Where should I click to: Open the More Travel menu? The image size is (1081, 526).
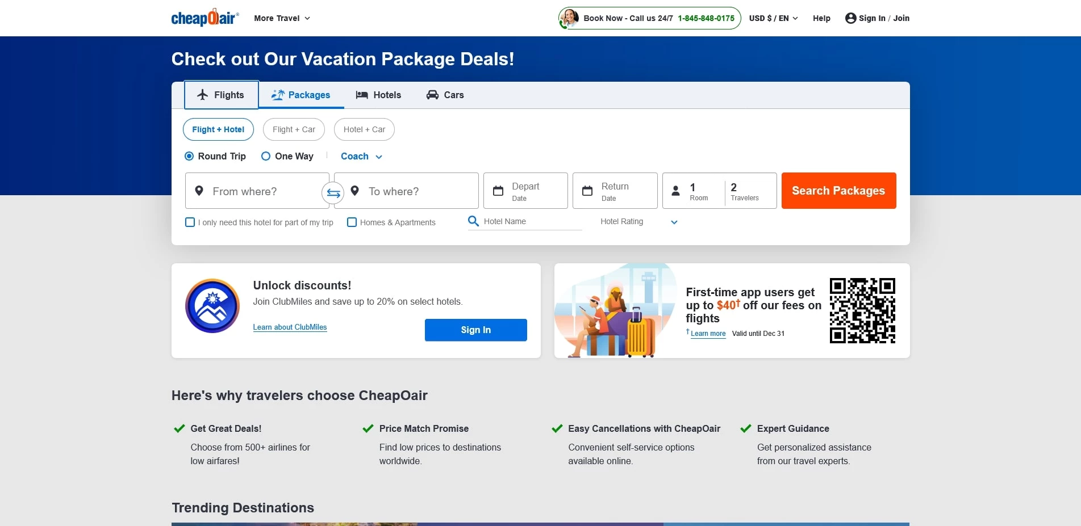click(x=282, y=18)
